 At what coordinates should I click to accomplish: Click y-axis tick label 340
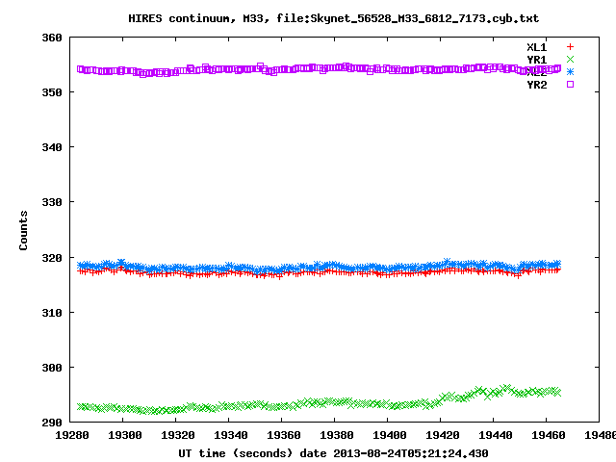(52, 147)
